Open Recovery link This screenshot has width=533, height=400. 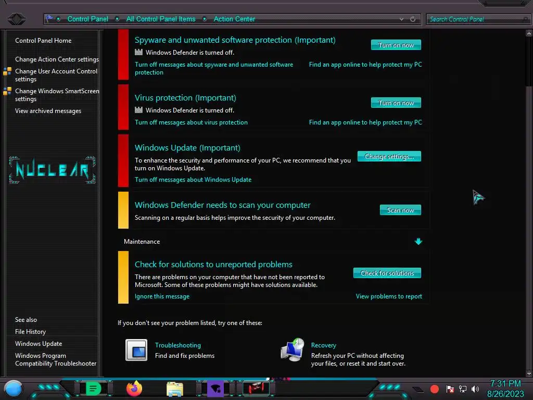click(x=324, y=345)
